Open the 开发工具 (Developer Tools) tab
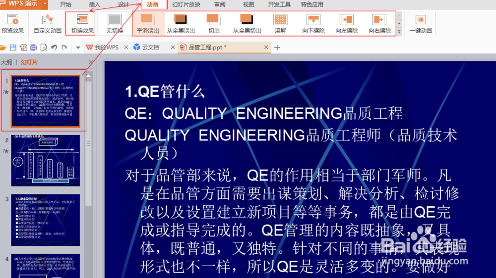496x278 pixels. pyautogui.click(x=279, y=4)
